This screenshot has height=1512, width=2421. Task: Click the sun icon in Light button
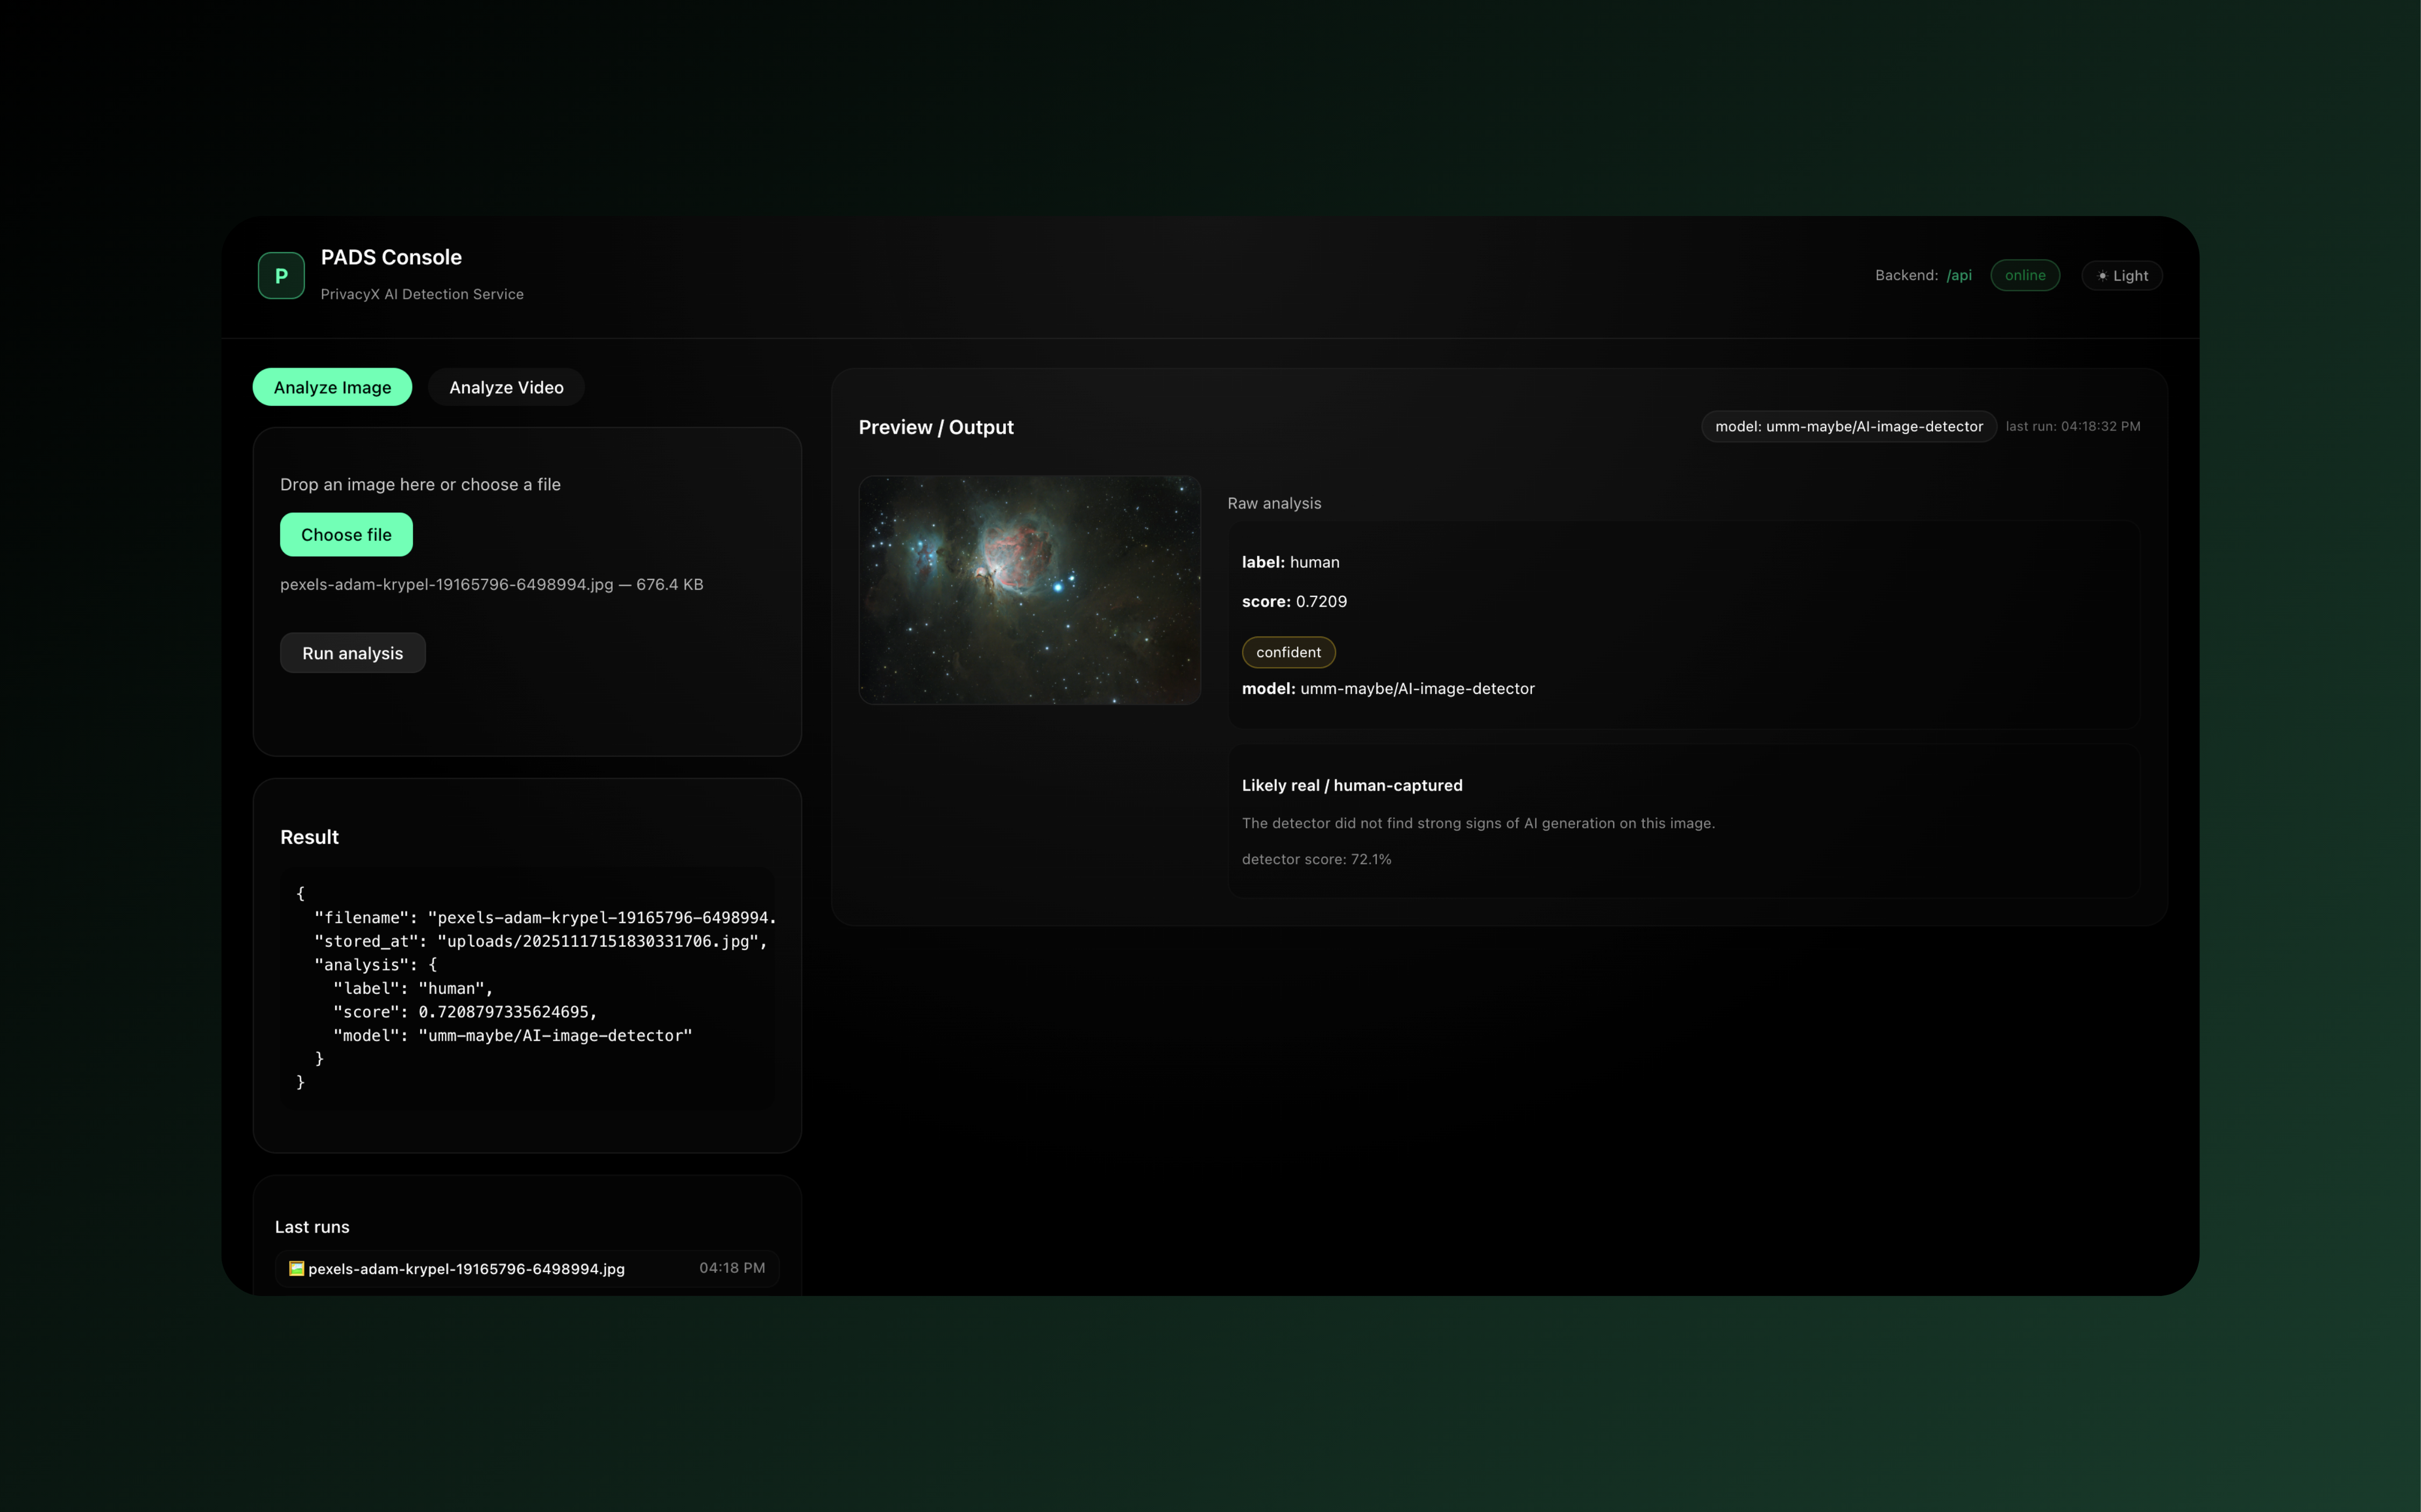click(x=2102, y=276)
